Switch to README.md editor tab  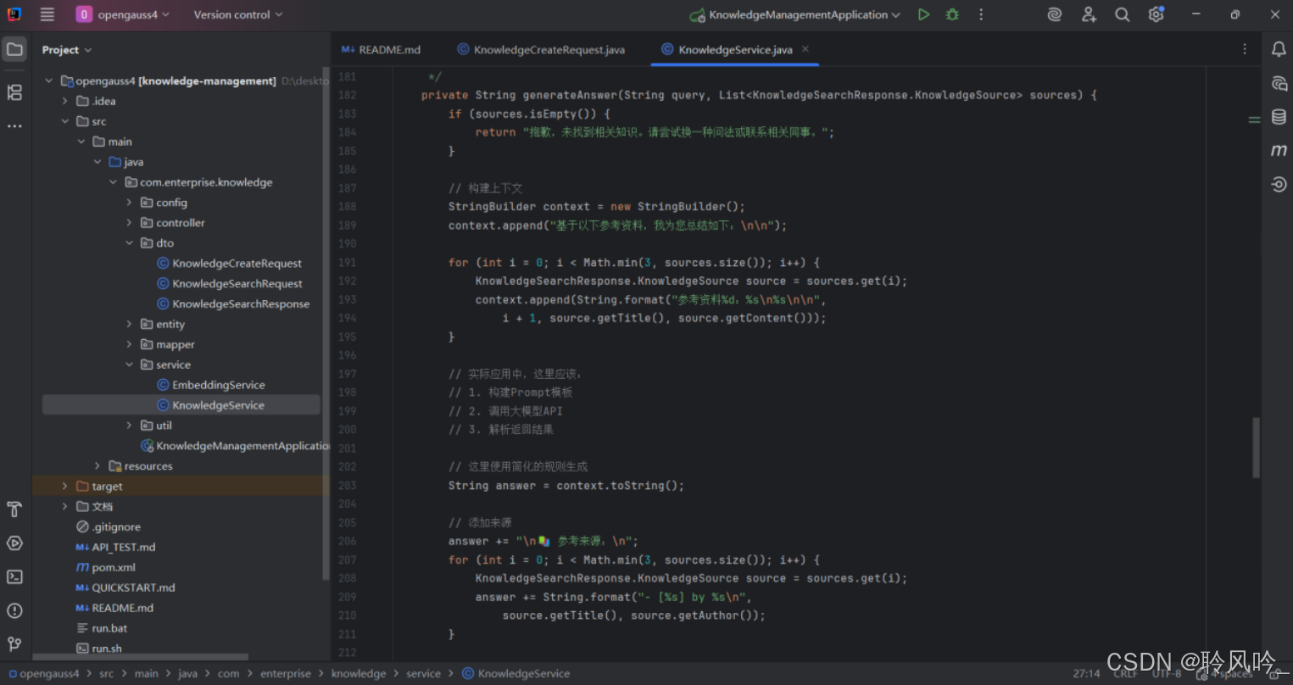381,49
